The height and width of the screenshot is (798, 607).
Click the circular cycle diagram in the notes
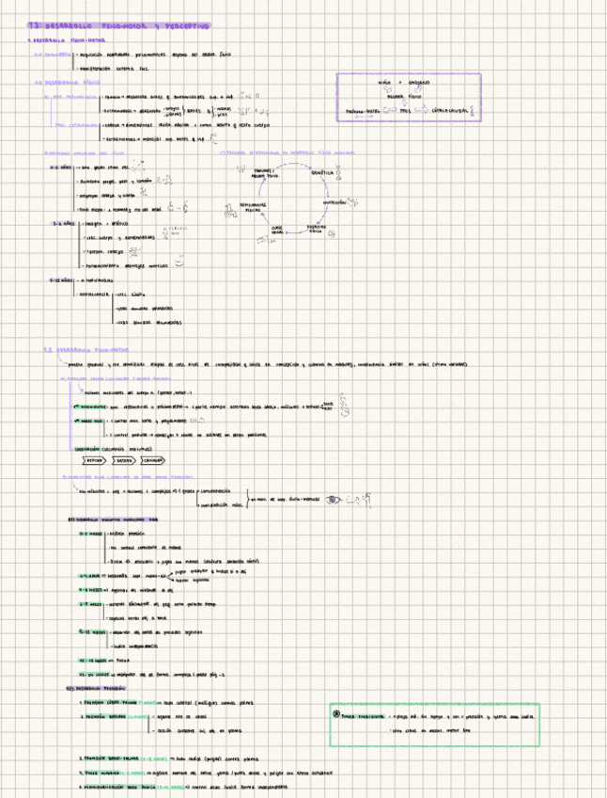point(292,198)
